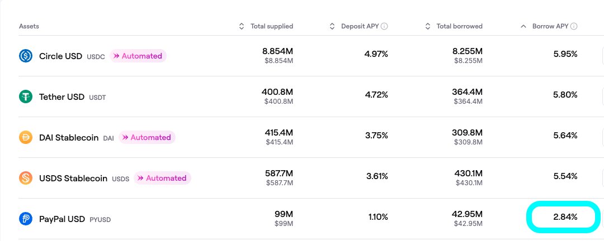The width and height of the screenshot is (604, 241).
Task: Open the DAI Stablecoin asset
Action: coord(69,138)
